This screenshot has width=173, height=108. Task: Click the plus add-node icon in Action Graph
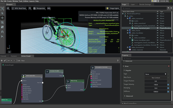[x=2, y=60]
